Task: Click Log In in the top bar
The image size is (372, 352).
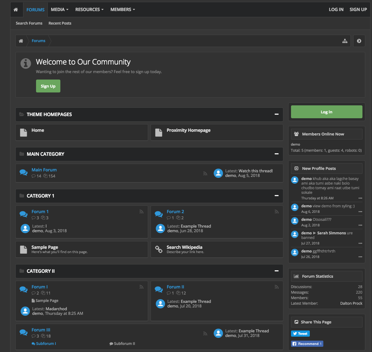Action: tap(336, 10)
